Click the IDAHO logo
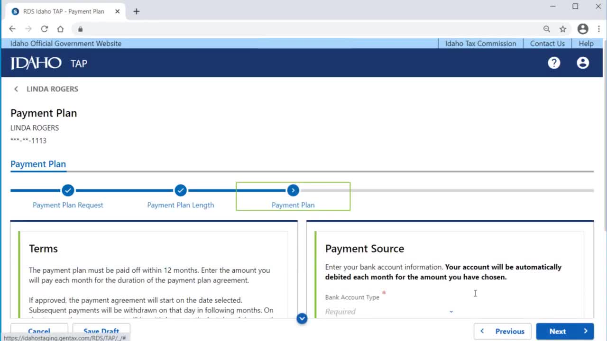This screenshot has width=607, height=341. 36,63
